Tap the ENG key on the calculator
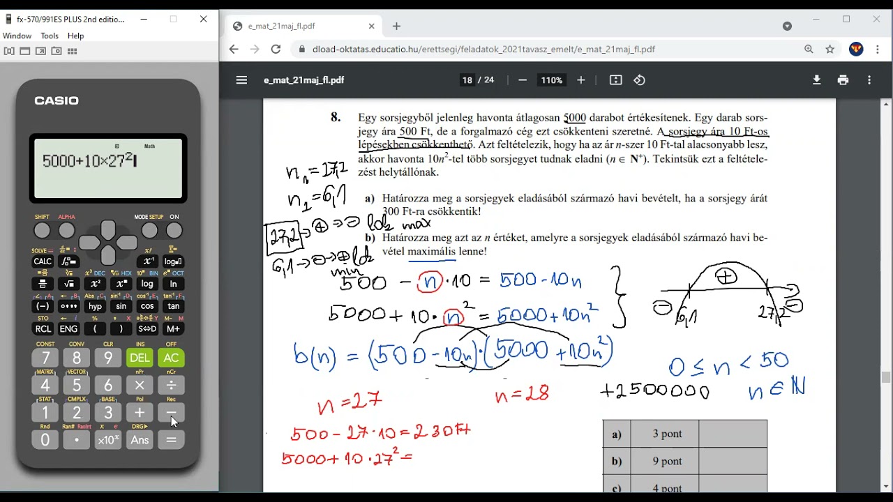The image size is (893, 502). [68, 328]
